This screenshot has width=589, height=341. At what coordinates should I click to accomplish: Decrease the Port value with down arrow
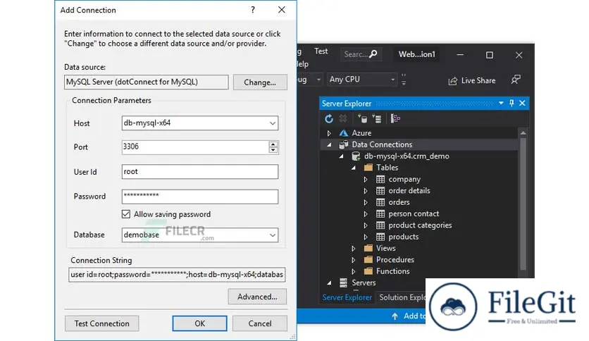click(x=273, y=150)
